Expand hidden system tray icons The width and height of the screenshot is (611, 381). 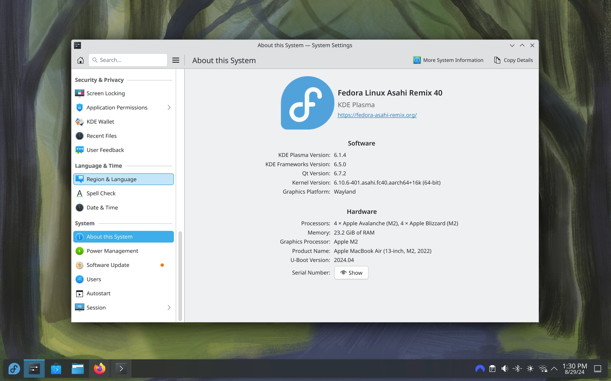coord(554,369)
